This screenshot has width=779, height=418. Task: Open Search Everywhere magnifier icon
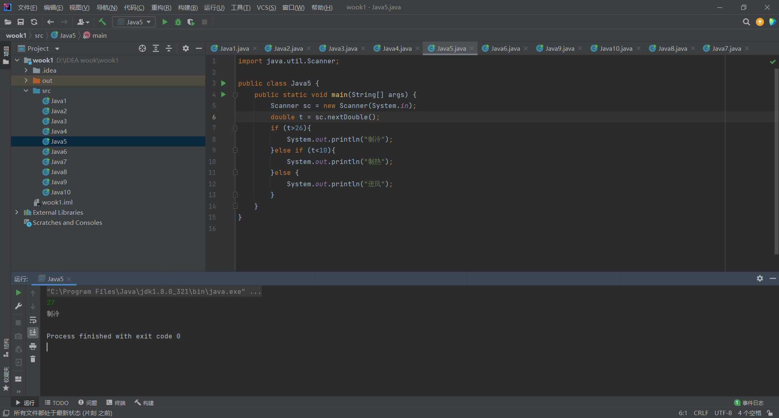(746, 22)
